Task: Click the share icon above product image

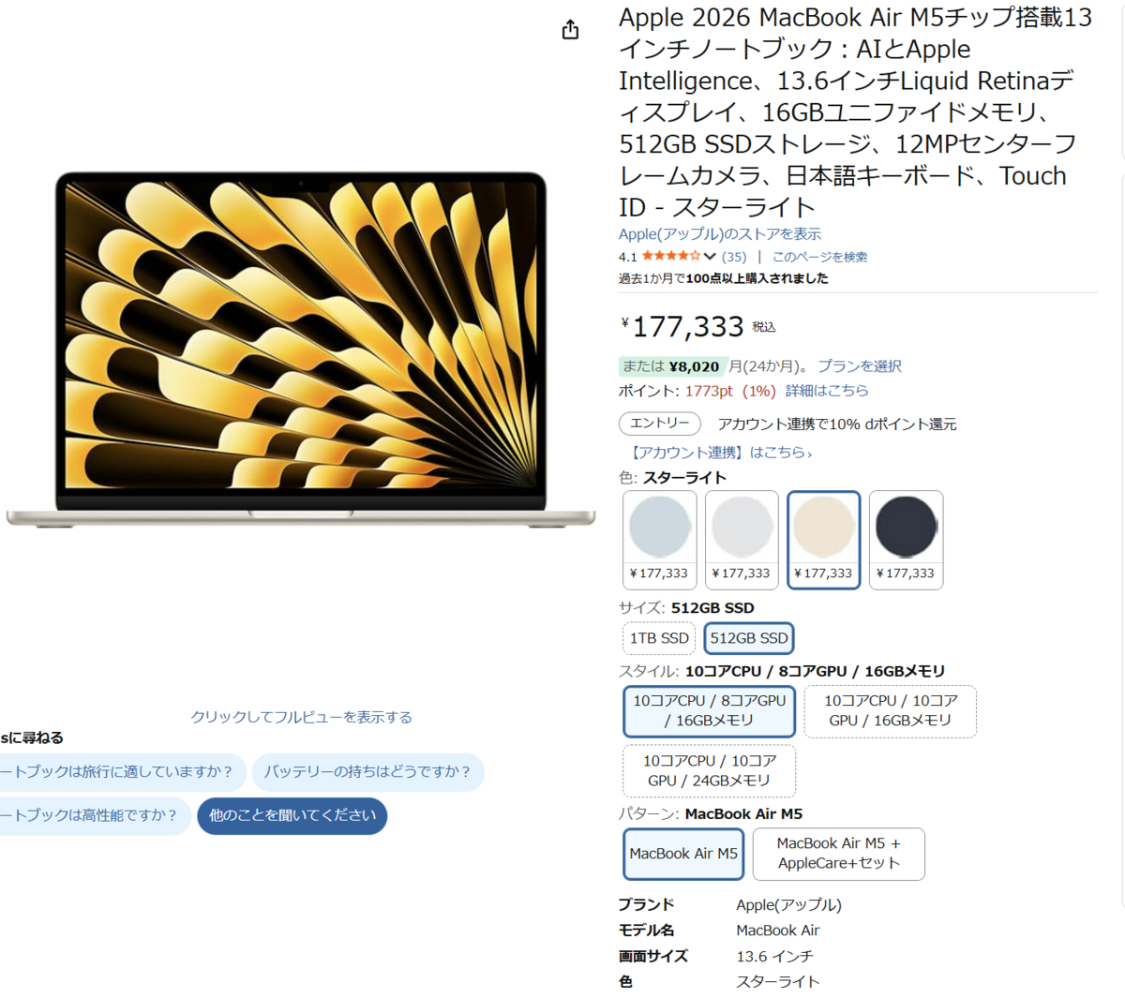Action: (x=570, y=30)
